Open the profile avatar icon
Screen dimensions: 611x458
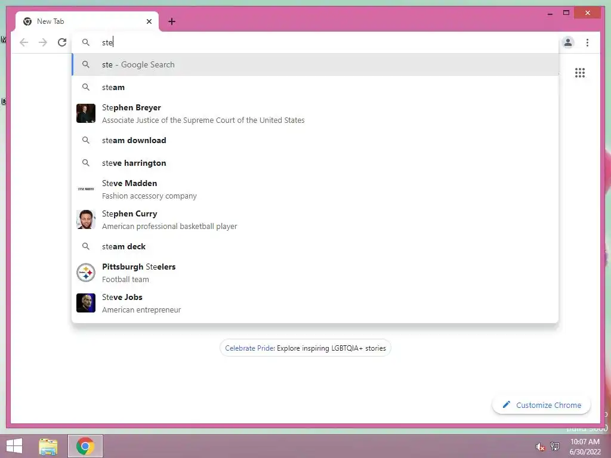click(568, 42)
